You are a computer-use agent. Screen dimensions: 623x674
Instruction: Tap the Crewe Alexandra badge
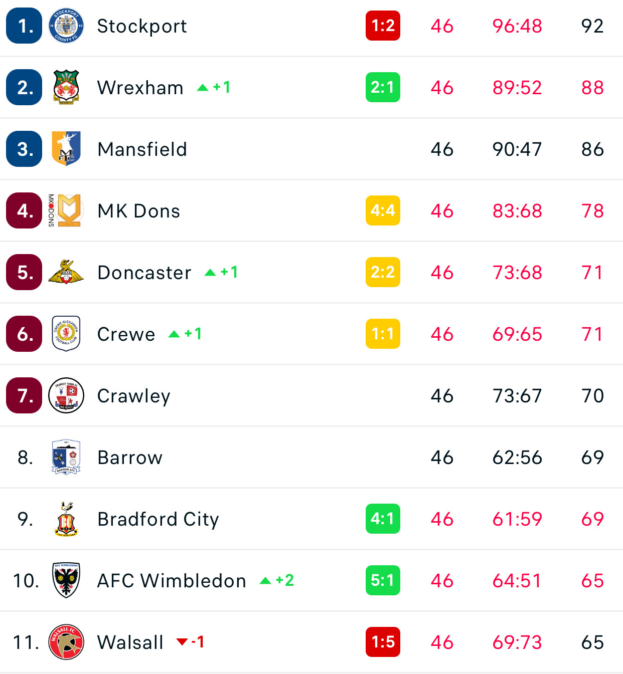point(66,334)
